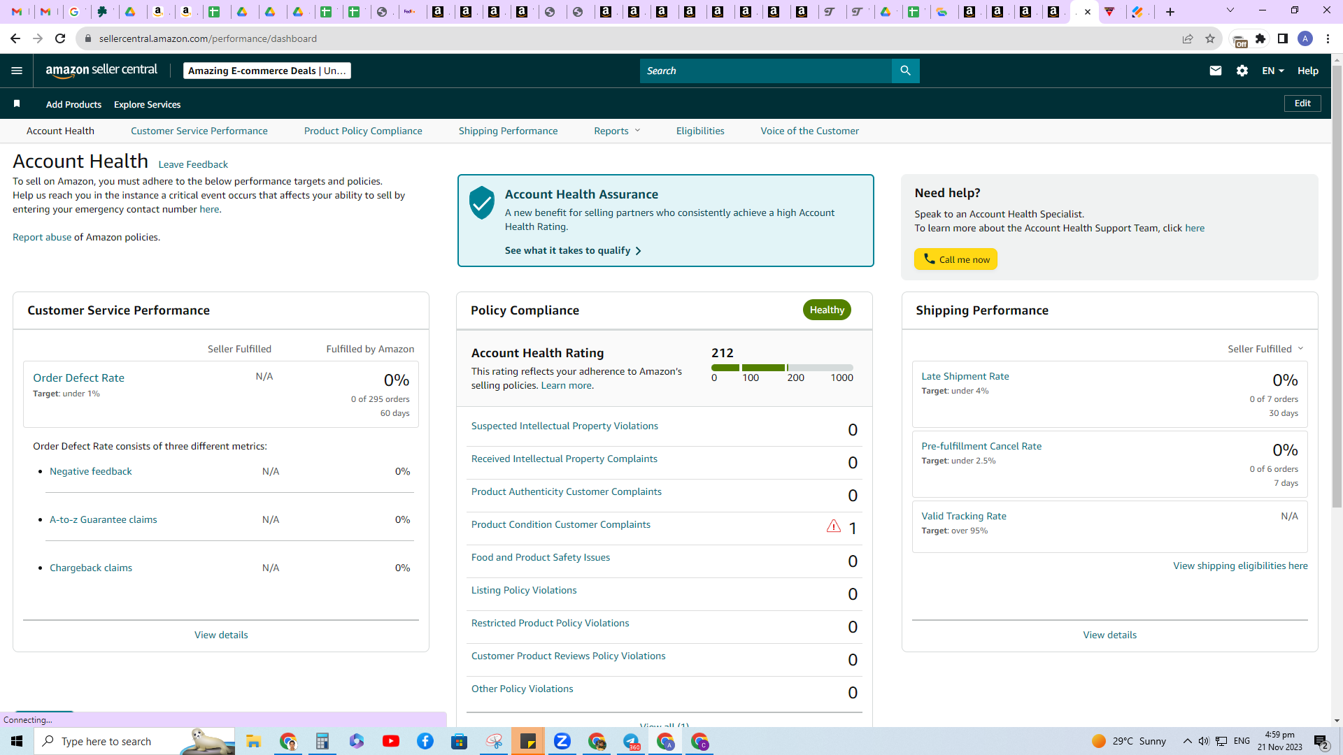Open the Microsoft Store taskbar icon

tap(460, 741)
